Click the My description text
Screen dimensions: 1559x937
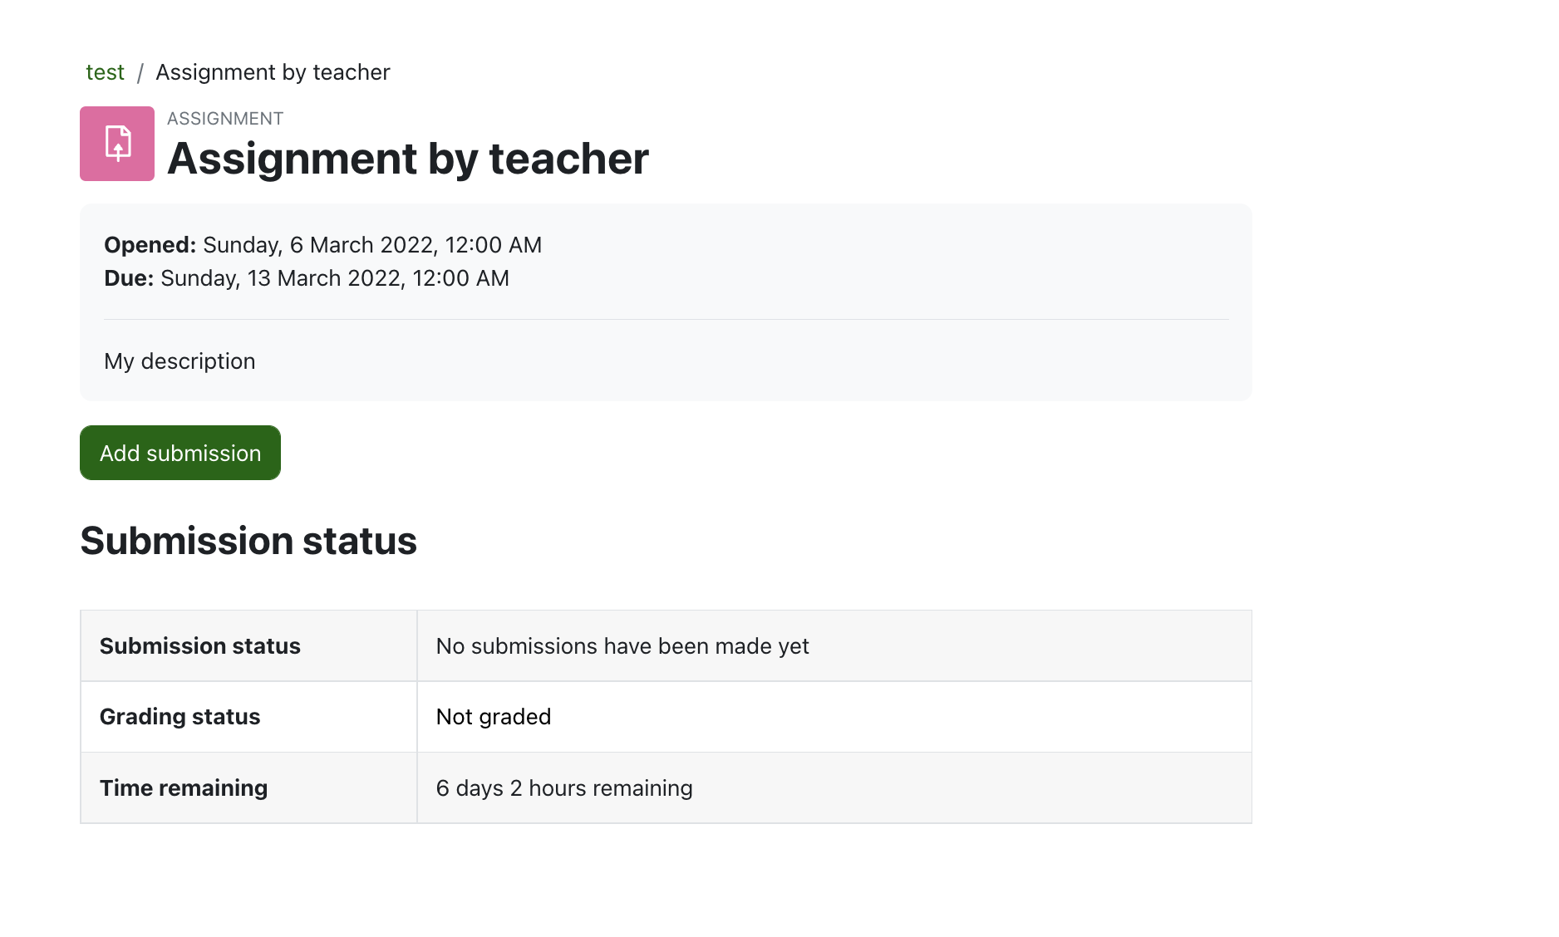[x=180, y=361]
